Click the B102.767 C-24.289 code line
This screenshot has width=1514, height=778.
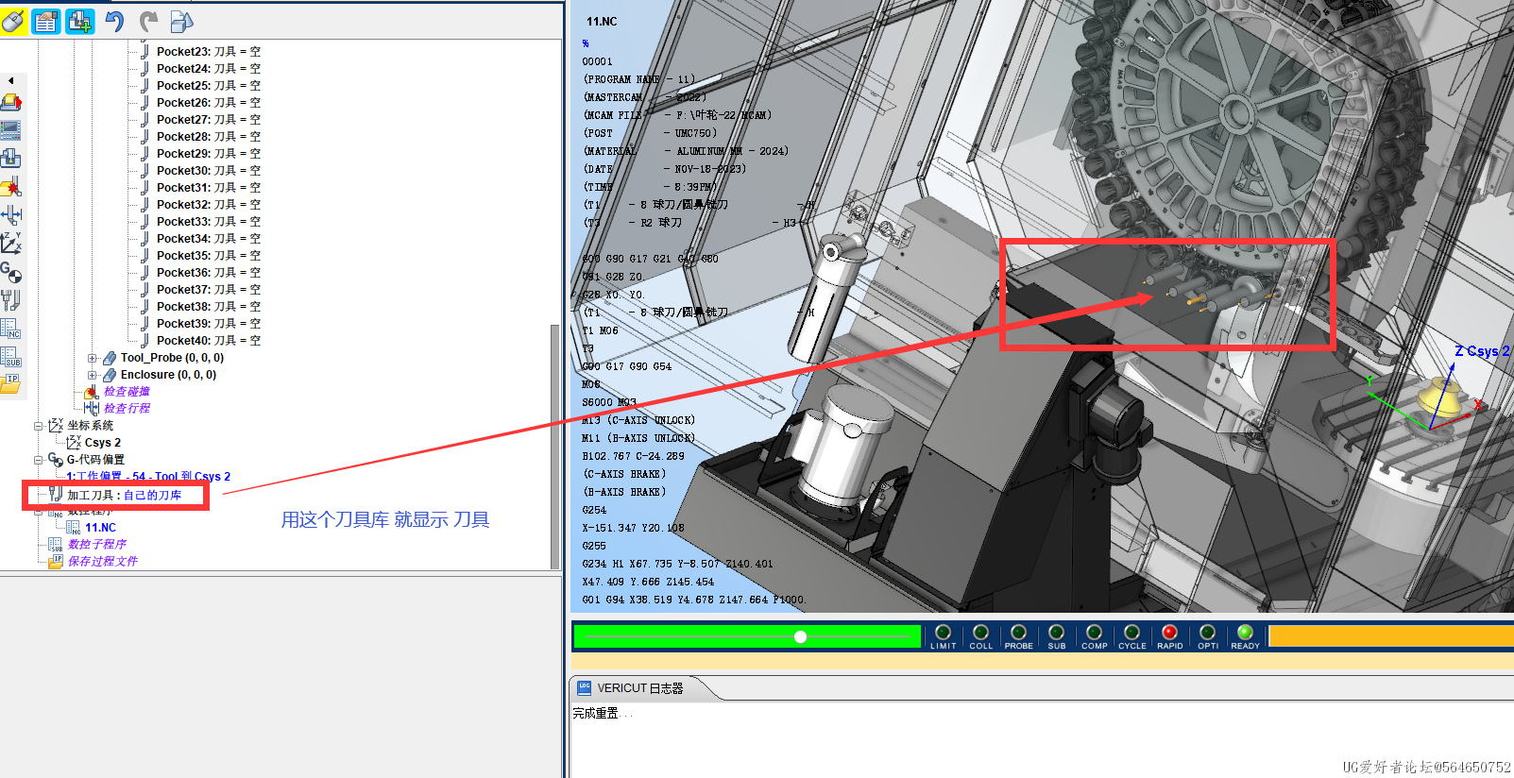coord(633,456)
